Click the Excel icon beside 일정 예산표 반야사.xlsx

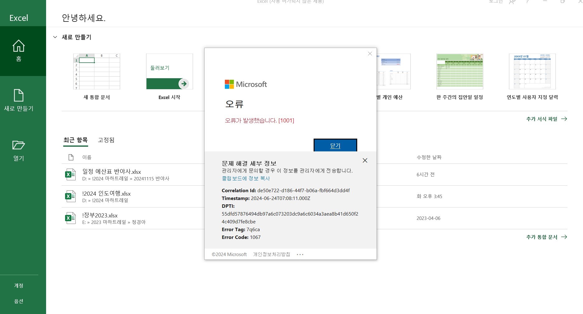pos(70,174)
